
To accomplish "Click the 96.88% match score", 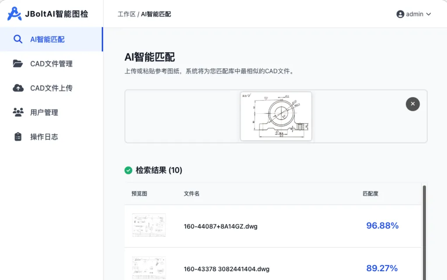I will click(382, 226).
